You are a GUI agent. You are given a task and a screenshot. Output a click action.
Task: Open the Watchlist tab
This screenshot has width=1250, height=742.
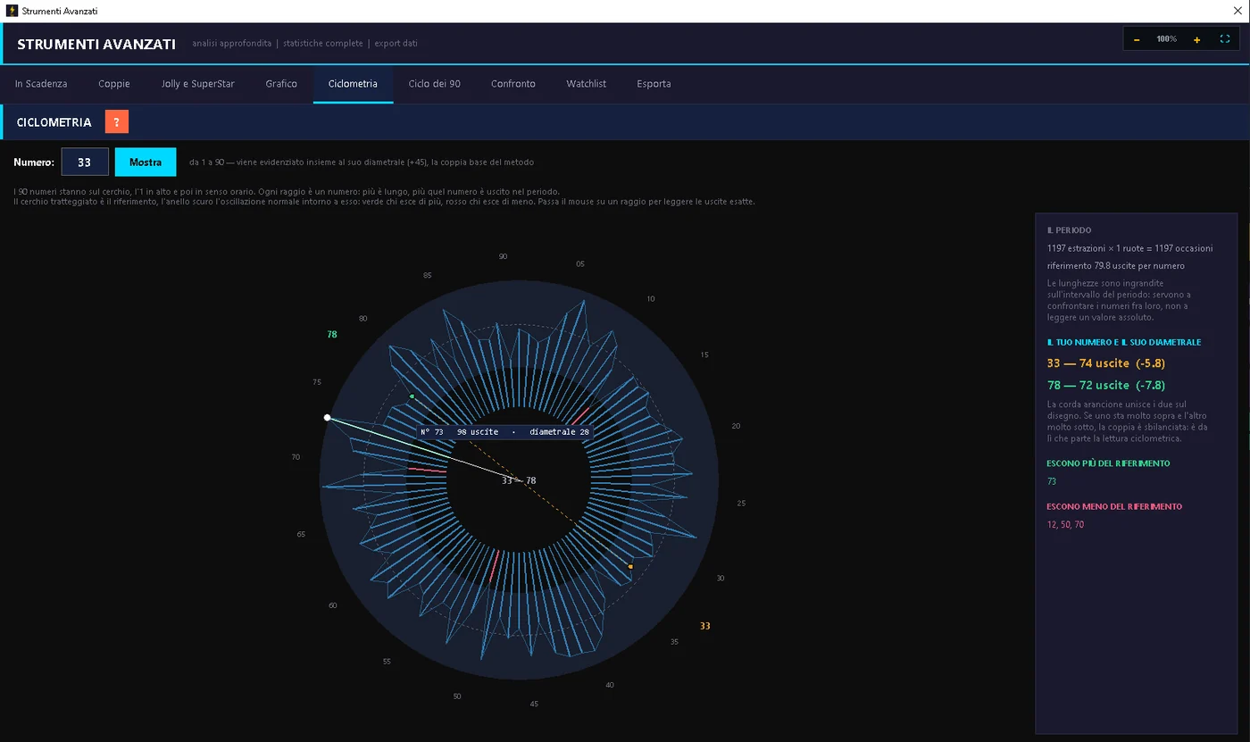point(586,84)
